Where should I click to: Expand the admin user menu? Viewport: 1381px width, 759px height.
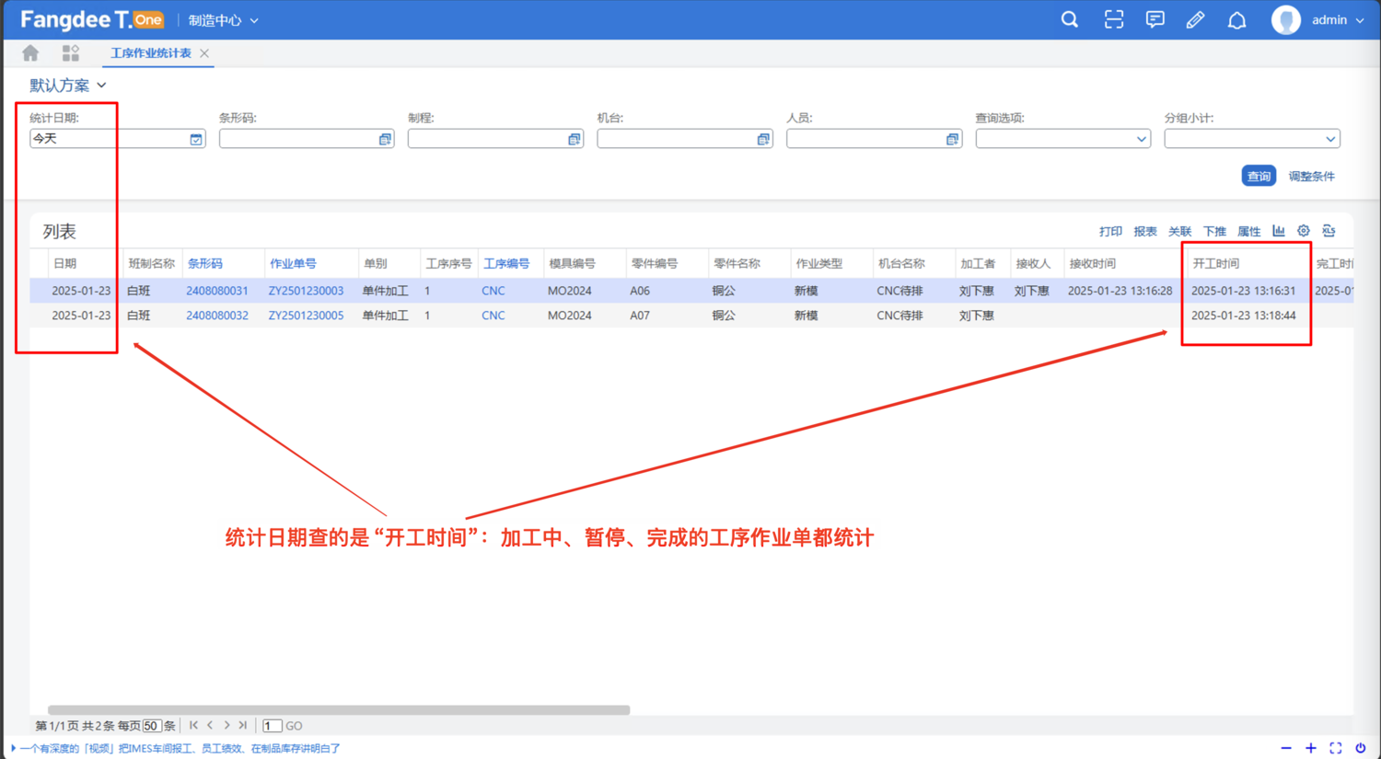[1339, 19]
